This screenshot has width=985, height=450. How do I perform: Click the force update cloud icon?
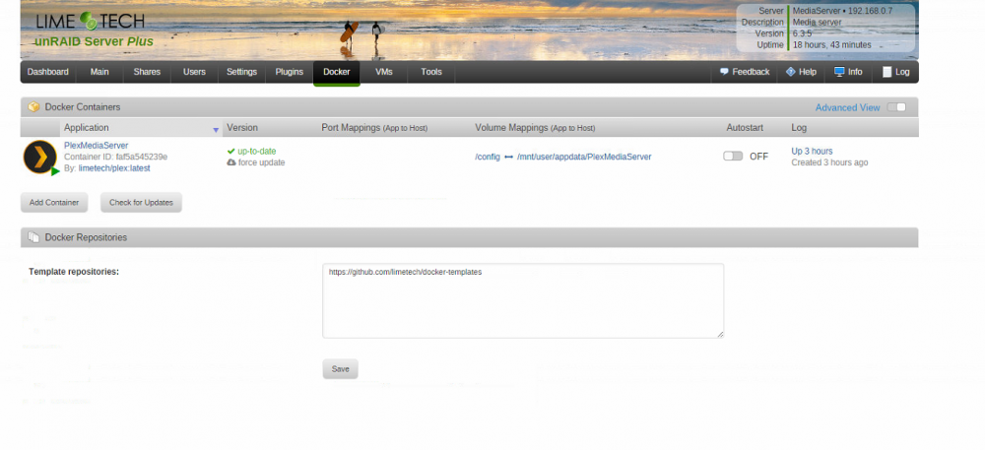click(x=231, y=162)
